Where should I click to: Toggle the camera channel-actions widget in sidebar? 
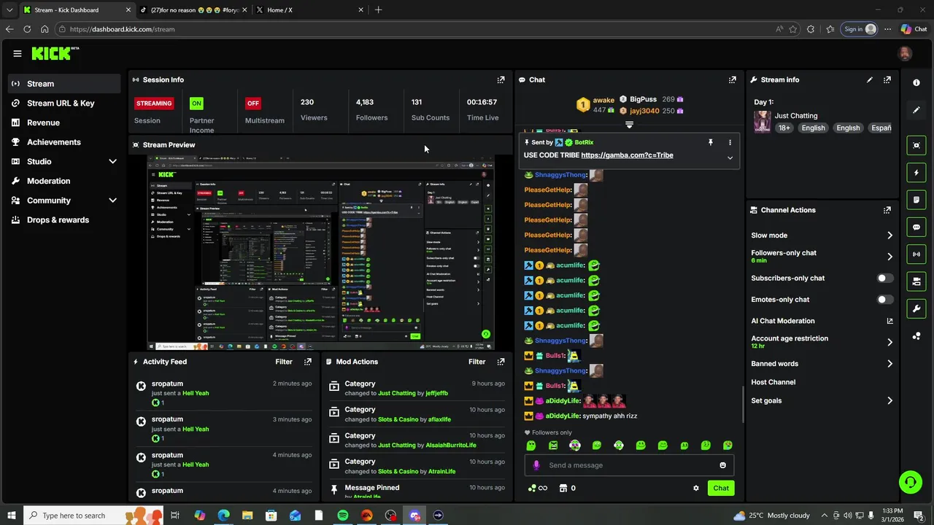916,281
